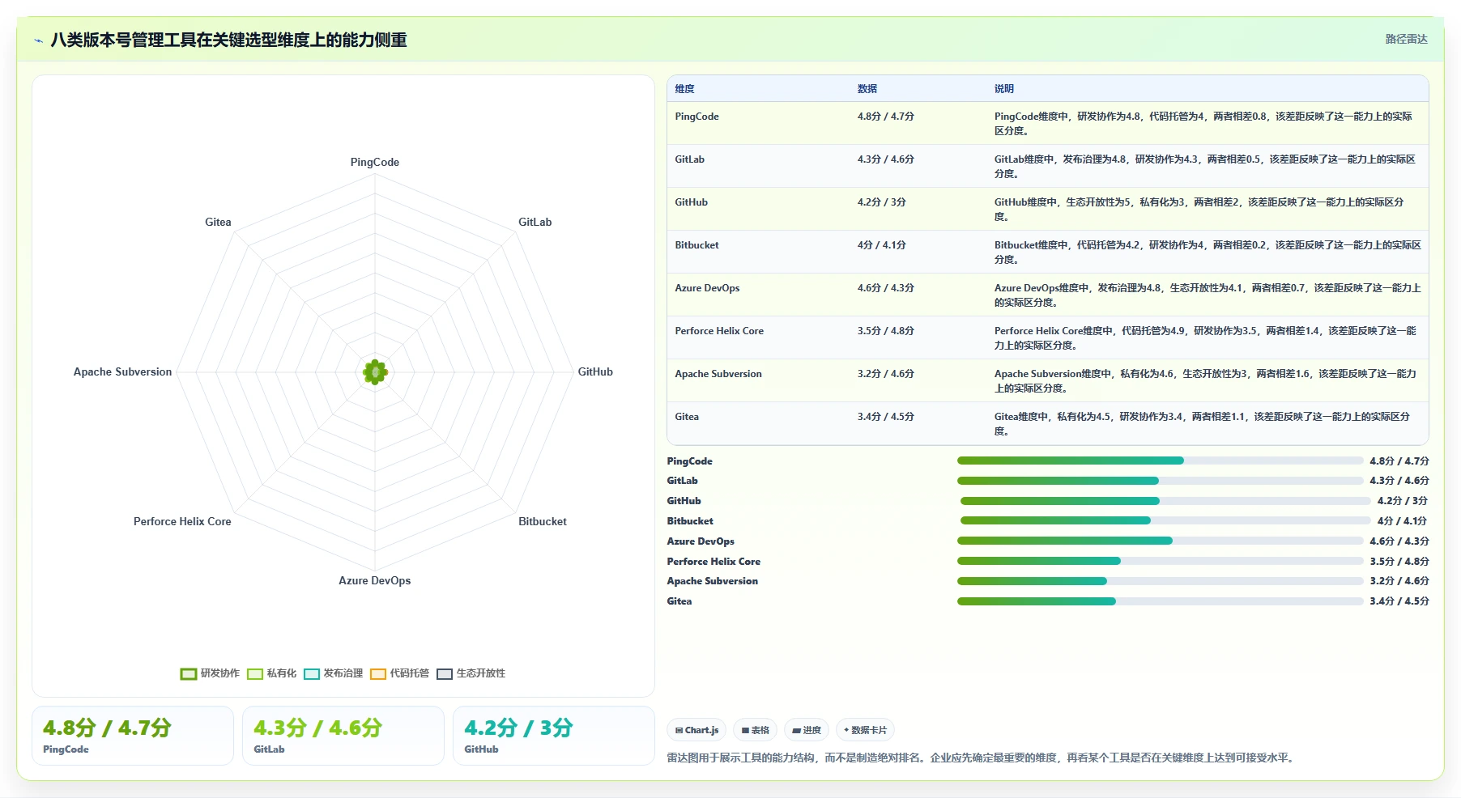Toggle the 代码托管 legend series
Screen dimensions: 1461x798
pyautogui.click(x=399, y=673)
